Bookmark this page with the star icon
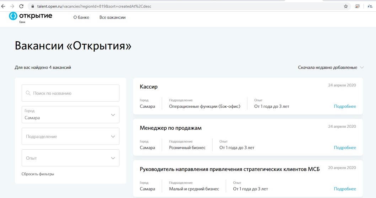This screenshot has height=198, width=376. (346, 6)
